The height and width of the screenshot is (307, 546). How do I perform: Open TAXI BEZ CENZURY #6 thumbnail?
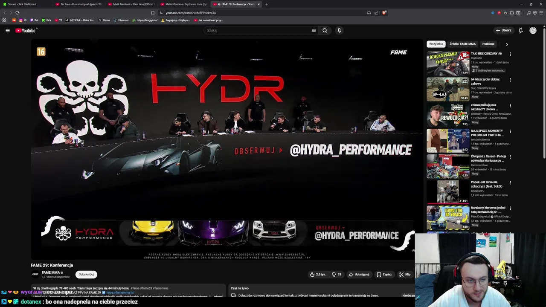click(x=448, y=63)
